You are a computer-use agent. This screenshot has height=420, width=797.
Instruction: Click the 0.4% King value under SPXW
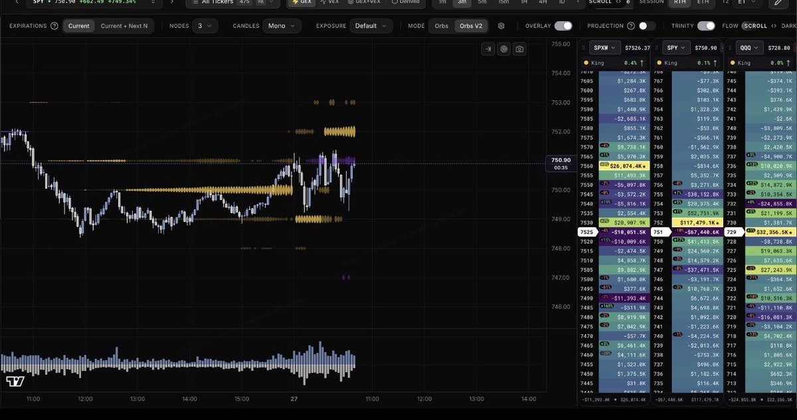point(631,63)
